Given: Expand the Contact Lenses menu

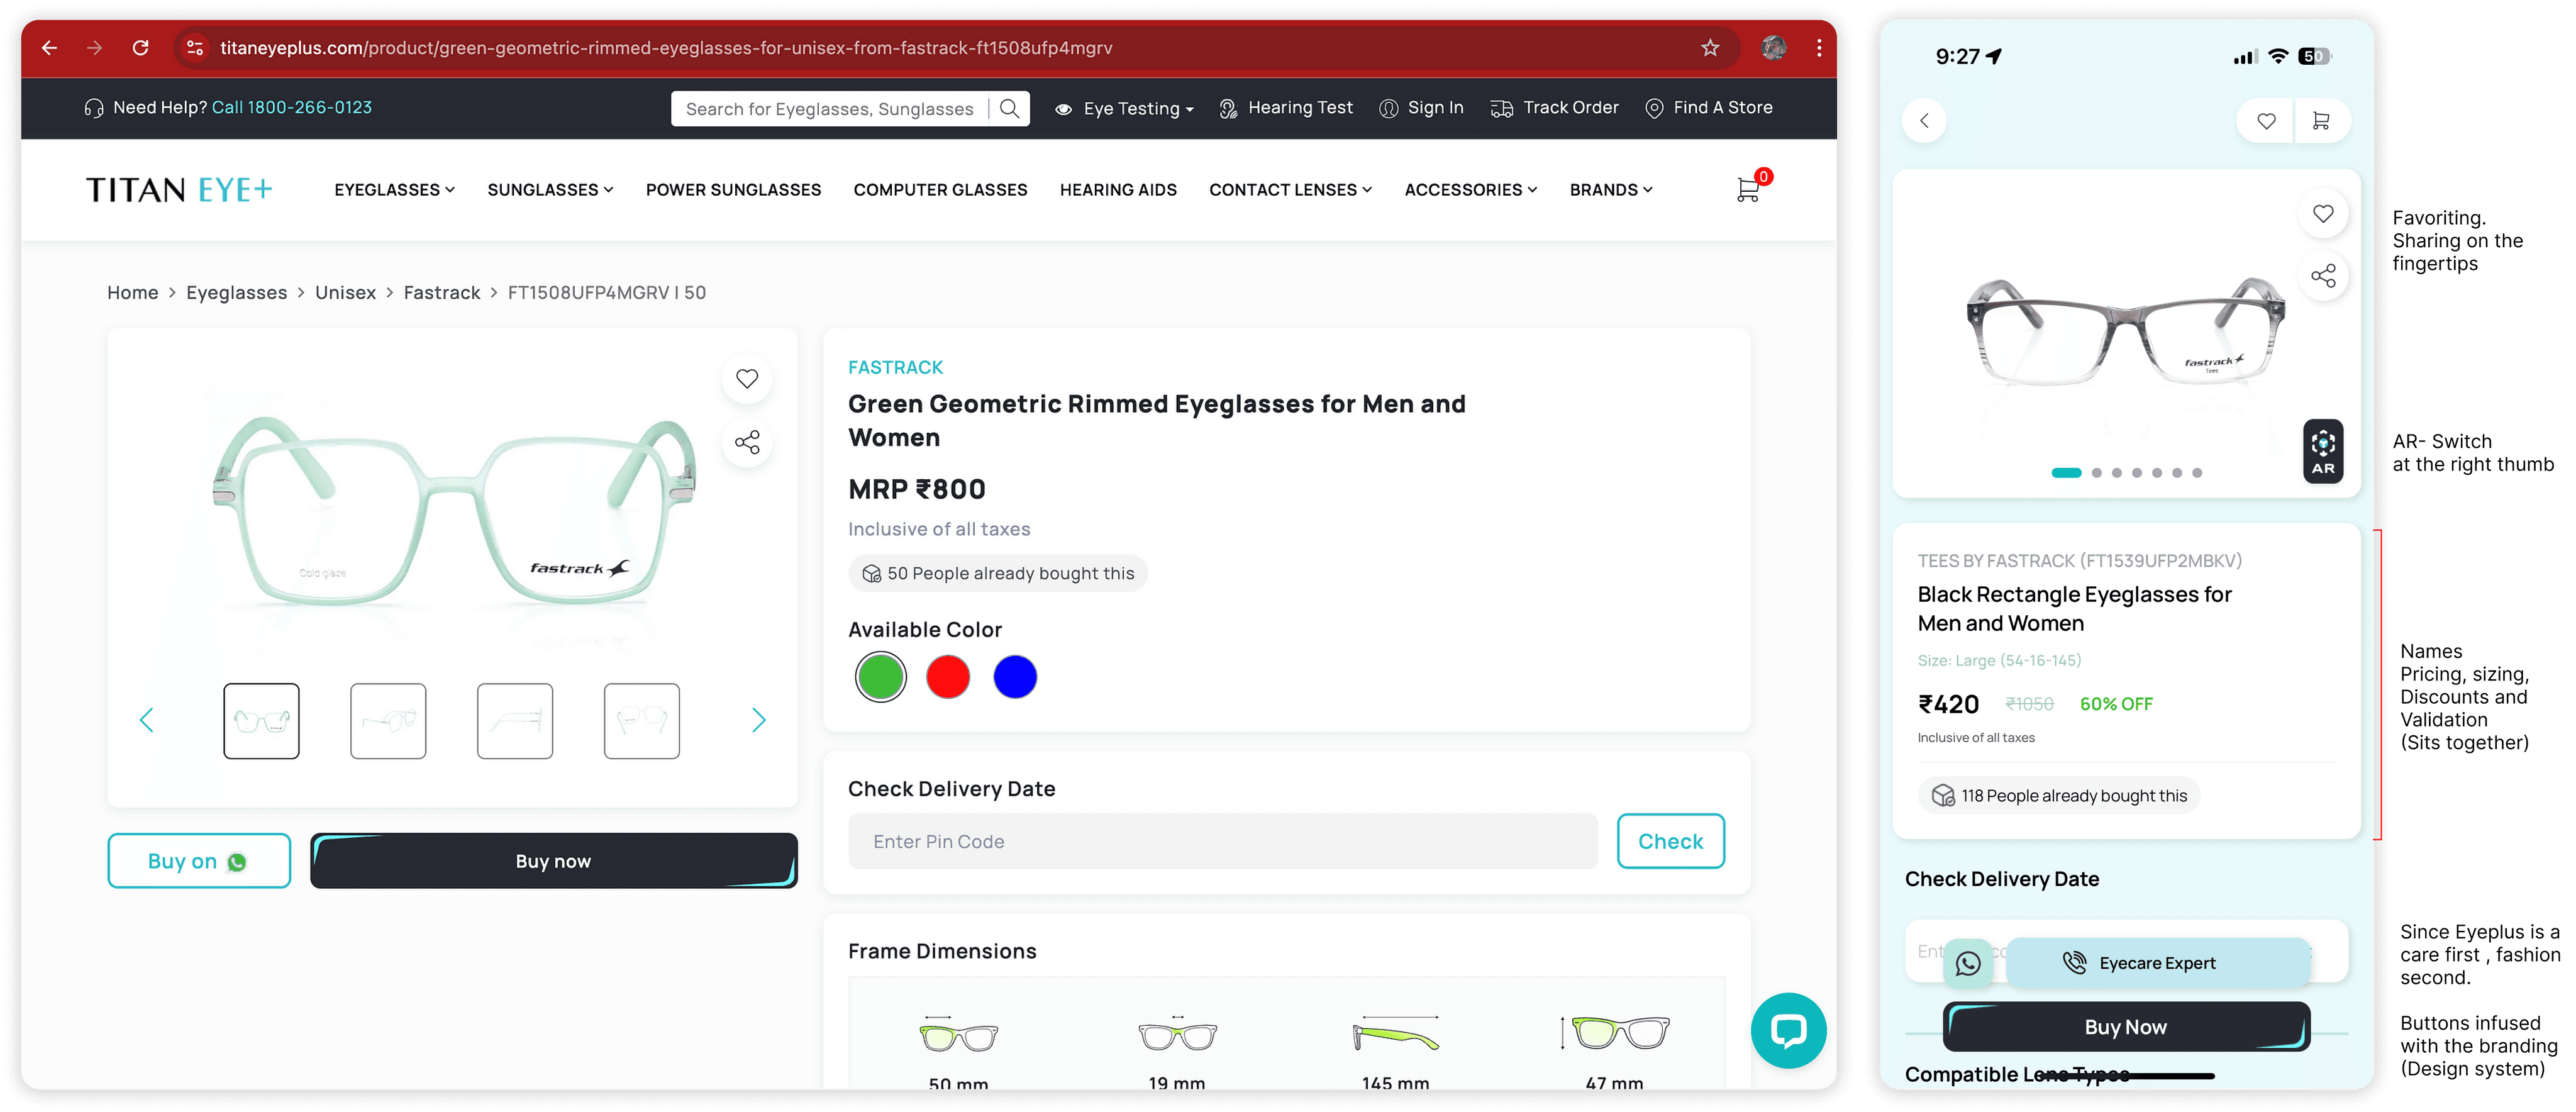Looking at the screenshot, I should click(x=1290, y=190).
